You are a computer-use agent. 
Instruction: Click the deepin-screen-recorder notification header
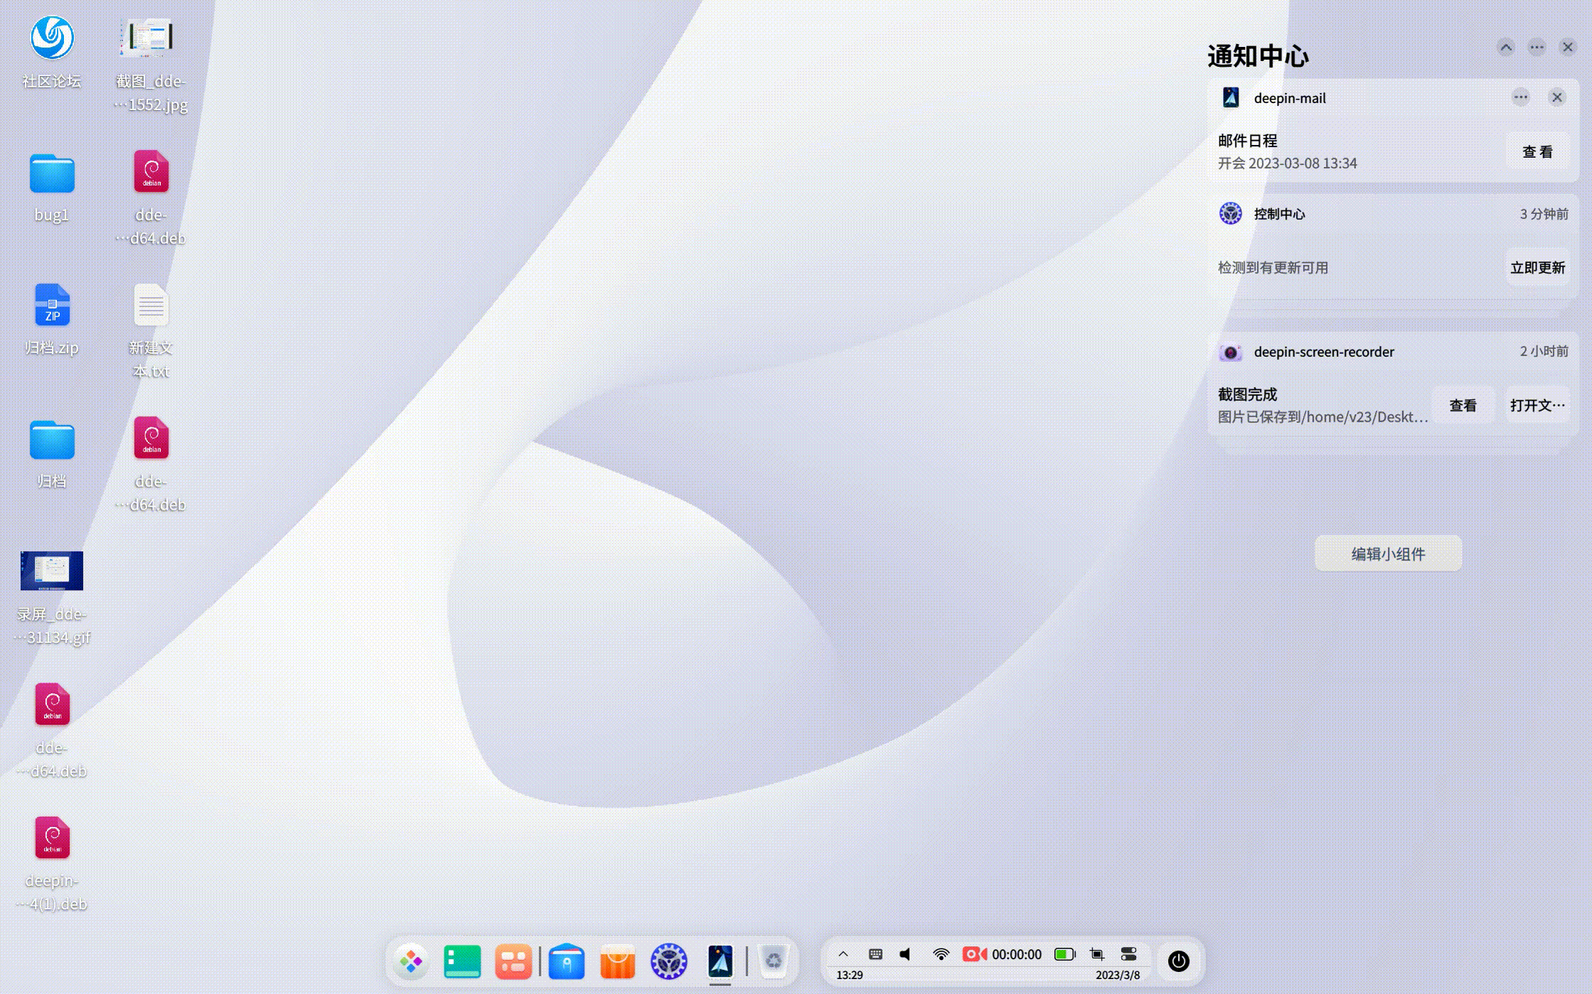[1393, 351]
